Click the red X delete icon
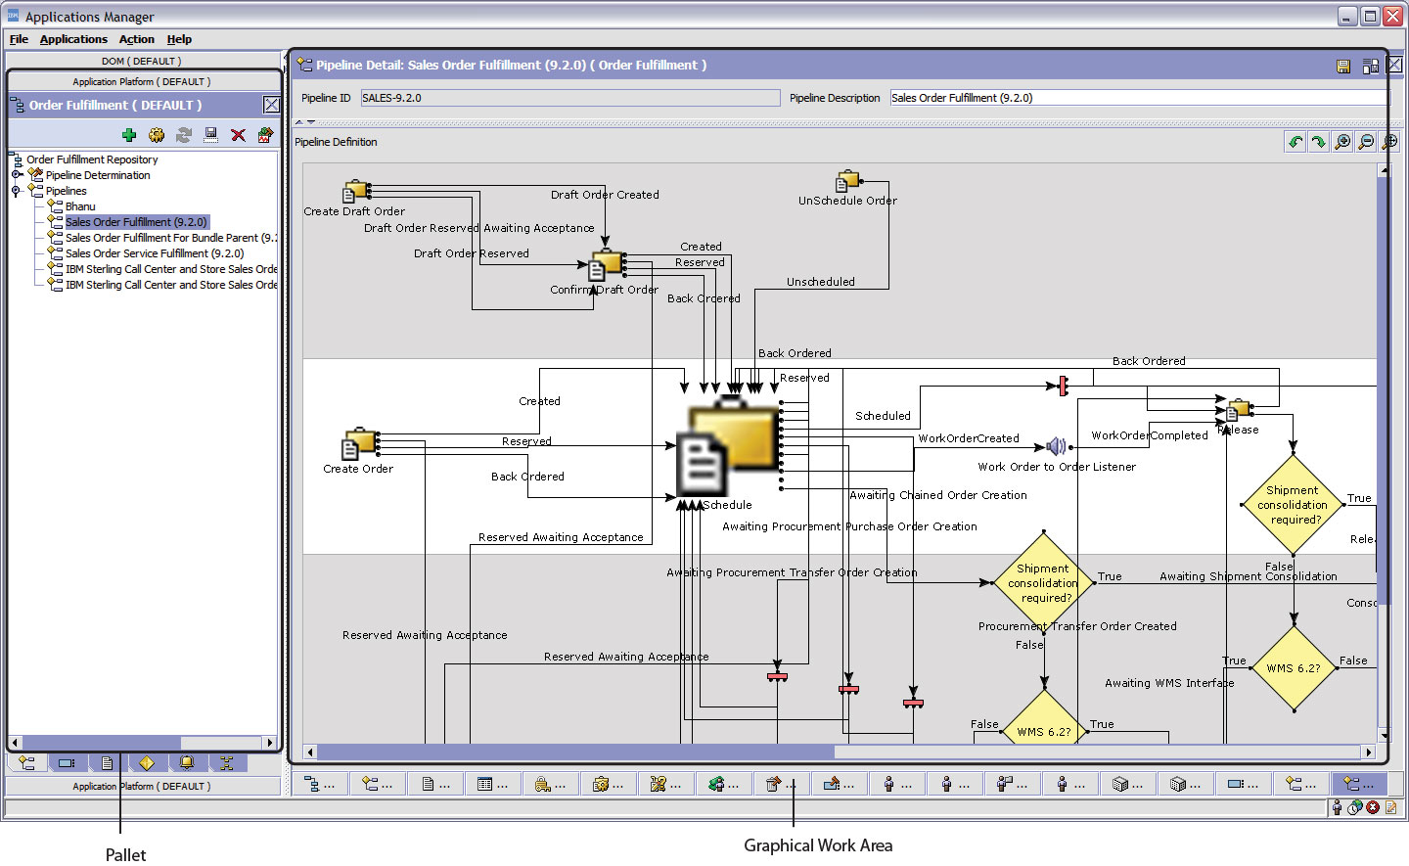The width and height of the screenshot is (1409, 866). pos(238,135)
